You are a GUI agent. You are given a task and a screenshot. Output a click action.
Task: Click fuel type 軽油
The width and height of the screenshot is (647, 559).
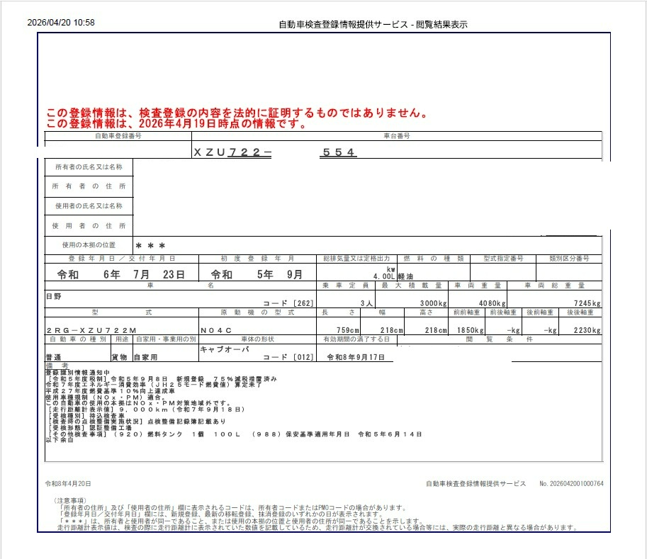click(405, 276)
